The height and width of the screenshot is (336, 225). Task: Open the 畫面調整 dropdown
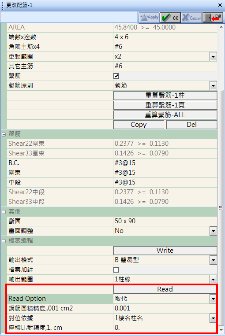coord(213,231)
